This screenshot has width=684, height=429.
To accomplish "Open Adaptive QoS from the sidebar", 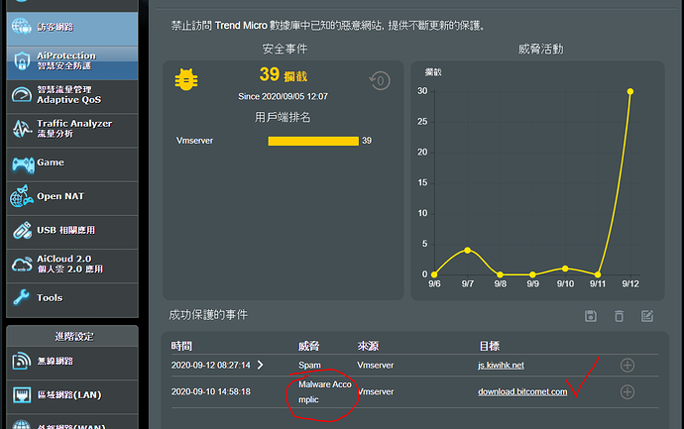I will (72, 95).
